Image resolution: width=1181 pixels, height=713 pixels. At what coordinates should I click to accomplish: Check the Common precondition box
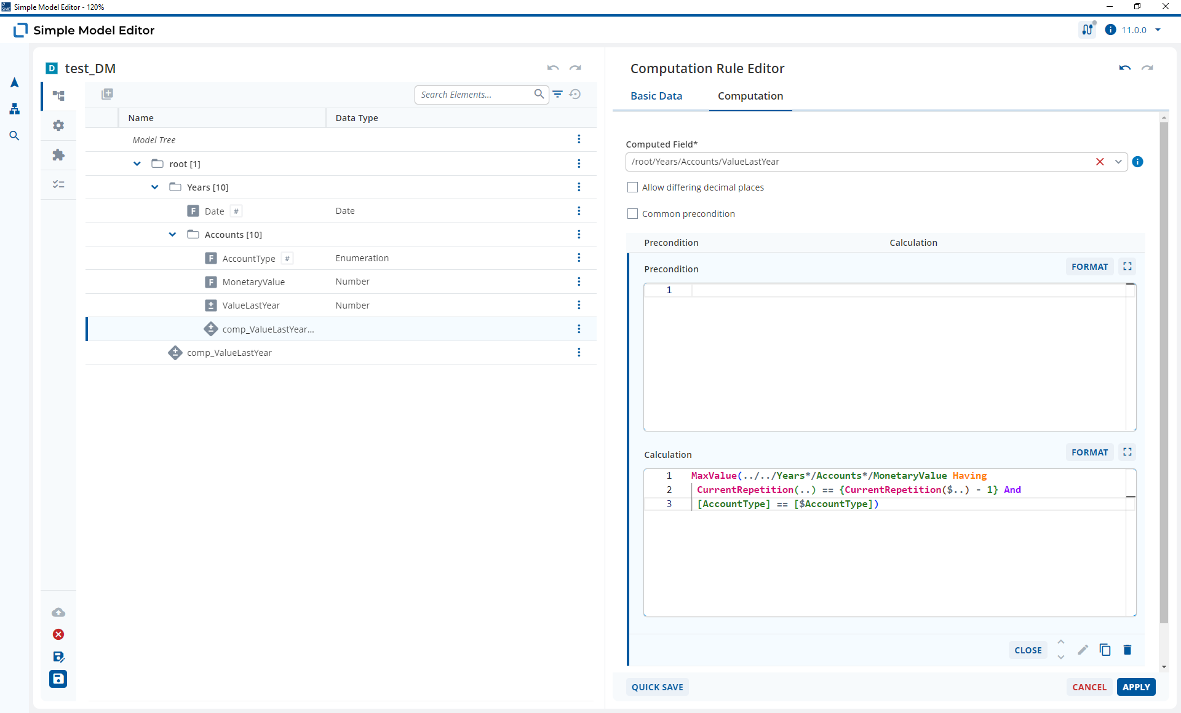click(632, 214)
